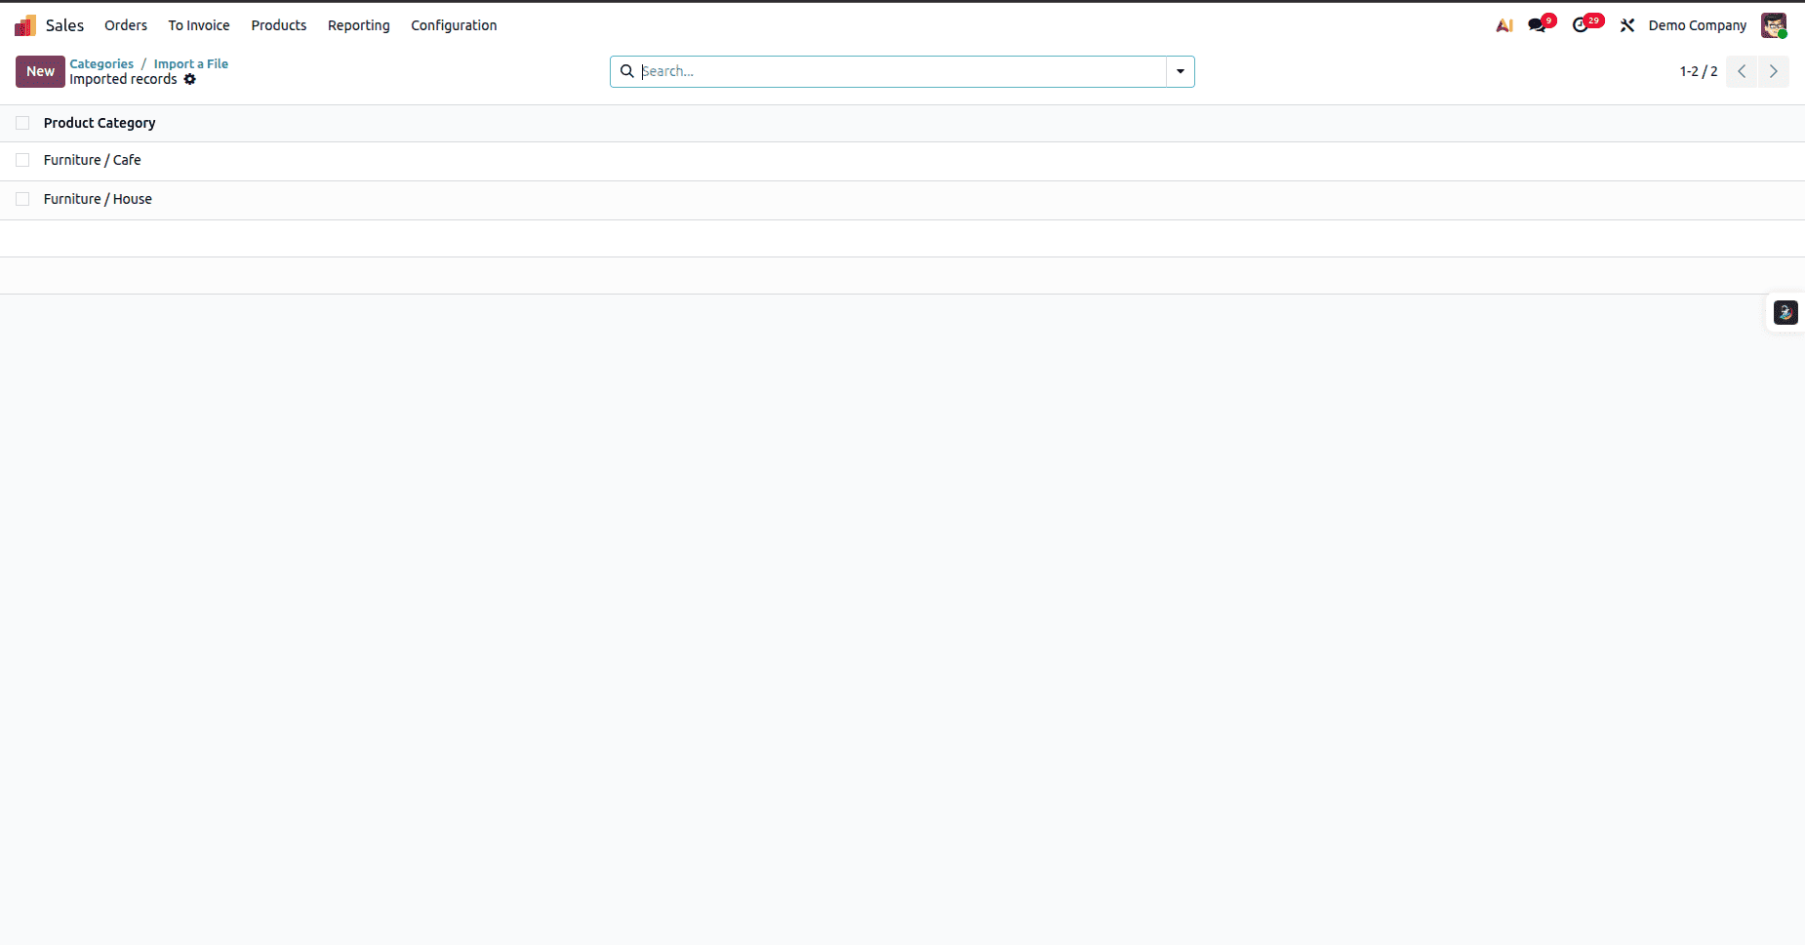Open the Reporting menu
This screenshot has width=1805, height=945.
tap(358, 24)
